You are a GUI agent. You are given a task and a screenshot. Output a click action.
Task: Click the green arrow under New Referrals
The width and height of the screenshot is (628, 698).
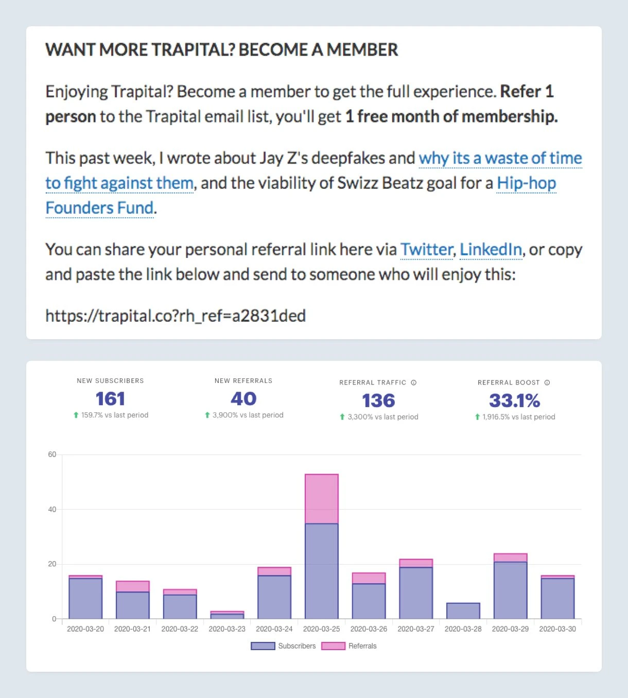coord(207,415)
